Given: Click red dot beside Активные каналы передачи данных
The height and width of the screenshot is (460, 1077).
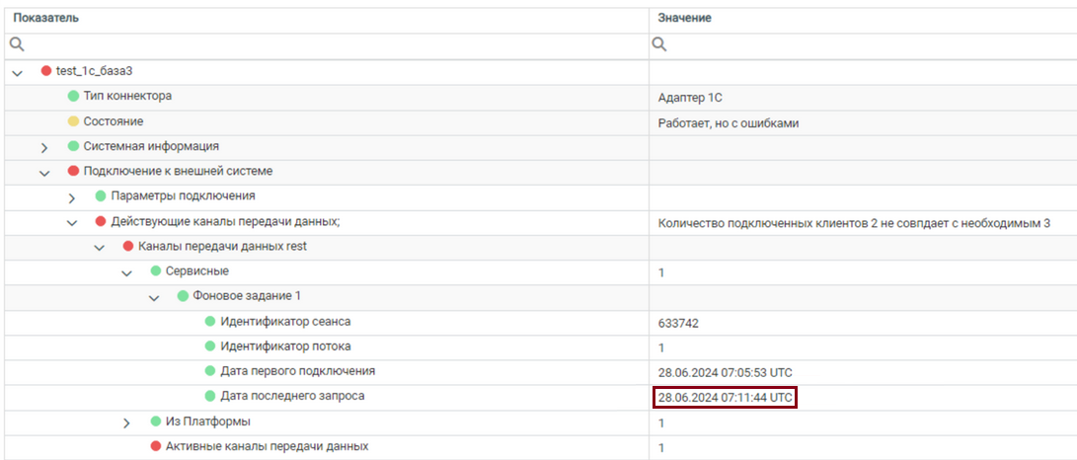Looking at the screenshot, I should coord(155,447).
